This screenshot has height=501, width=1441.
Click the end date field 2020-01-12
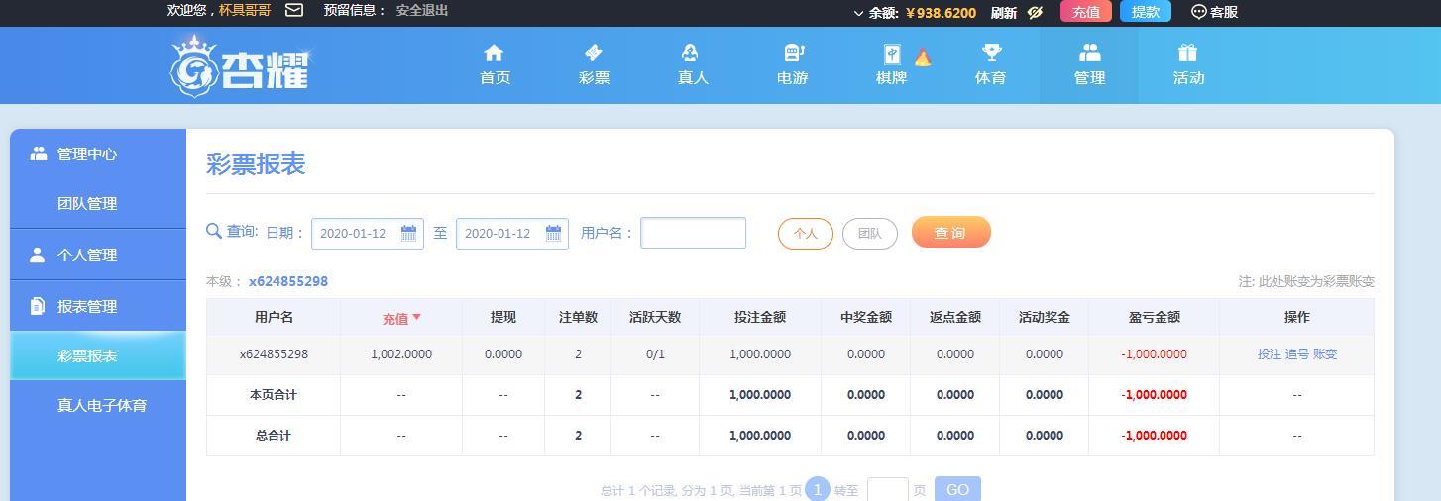tap(512, 234)
